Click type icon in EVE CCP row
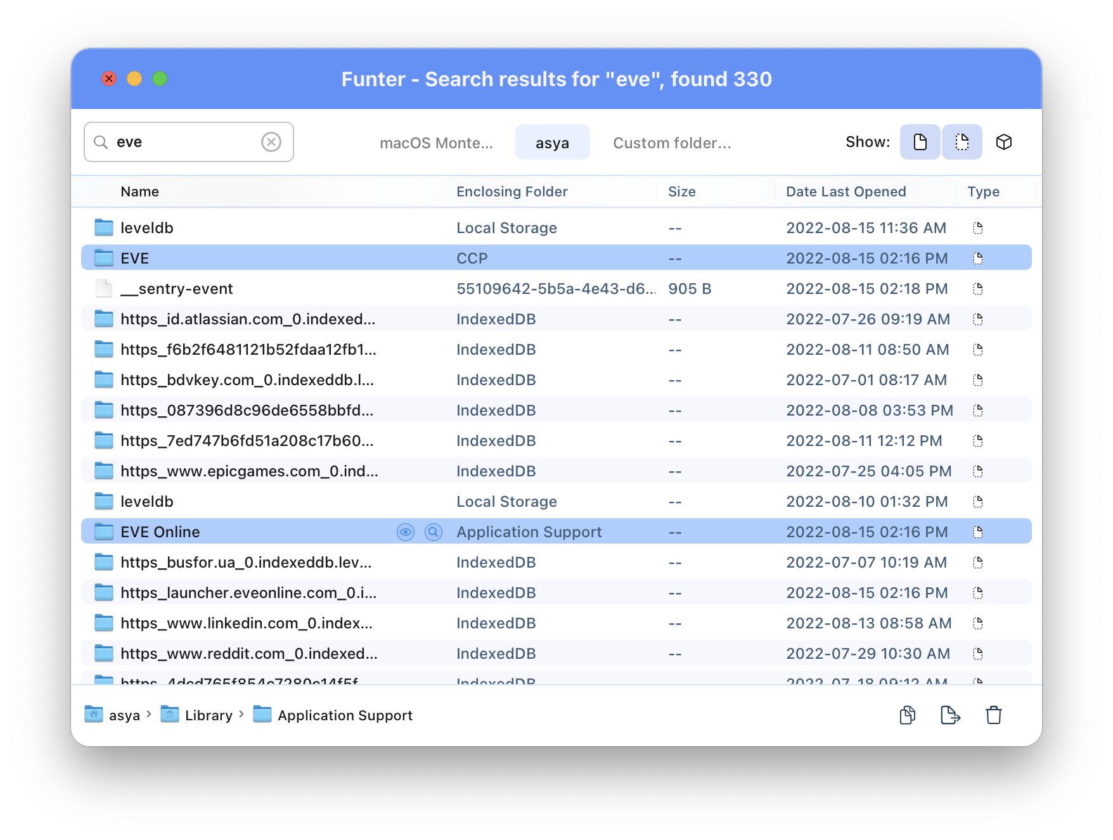The image size is (1113, 840). coord(978,258)
